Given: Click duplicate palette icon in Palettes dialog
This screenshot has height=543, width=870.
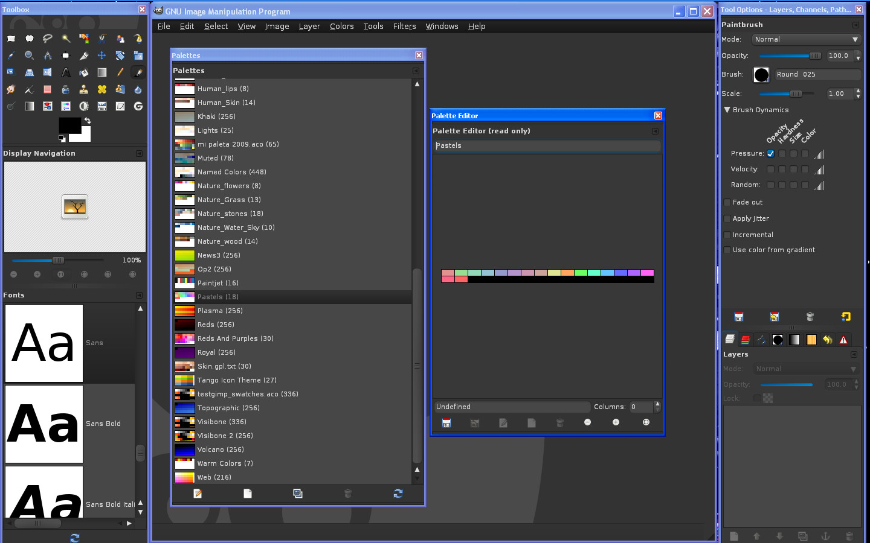Looking at the screenshot, I should (x=297, y=494).
